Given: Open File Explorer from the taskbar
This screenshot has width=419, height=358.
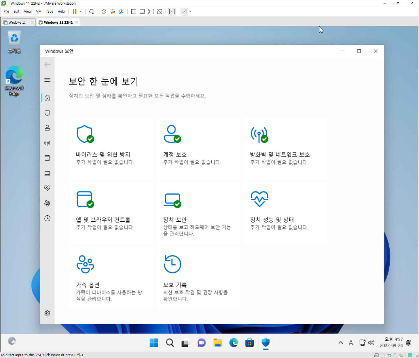Looking at the screenshot, I should 218,343.
